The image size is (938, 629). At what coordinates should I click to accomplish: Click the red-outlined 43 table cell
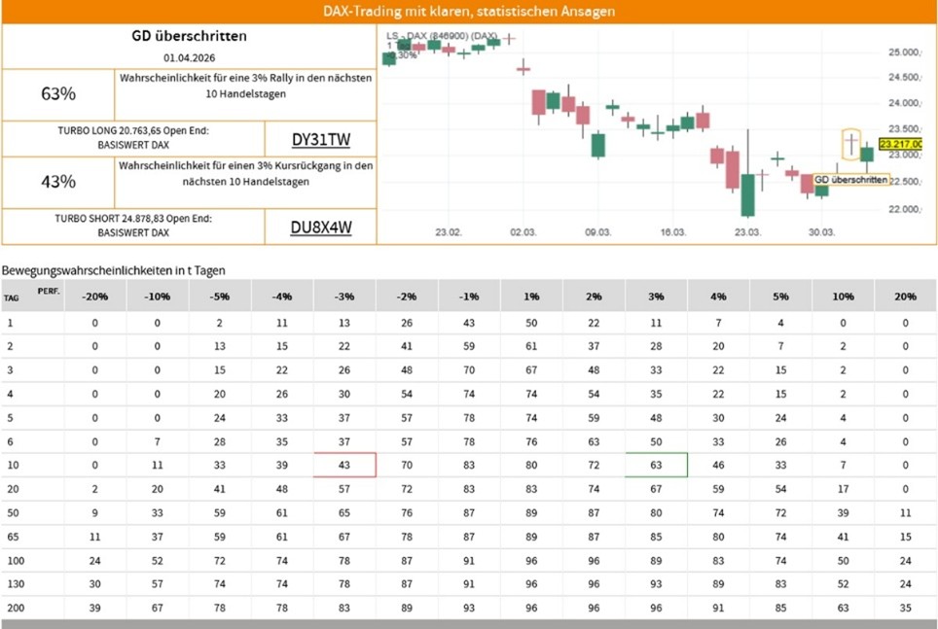[x=344, y=465]
